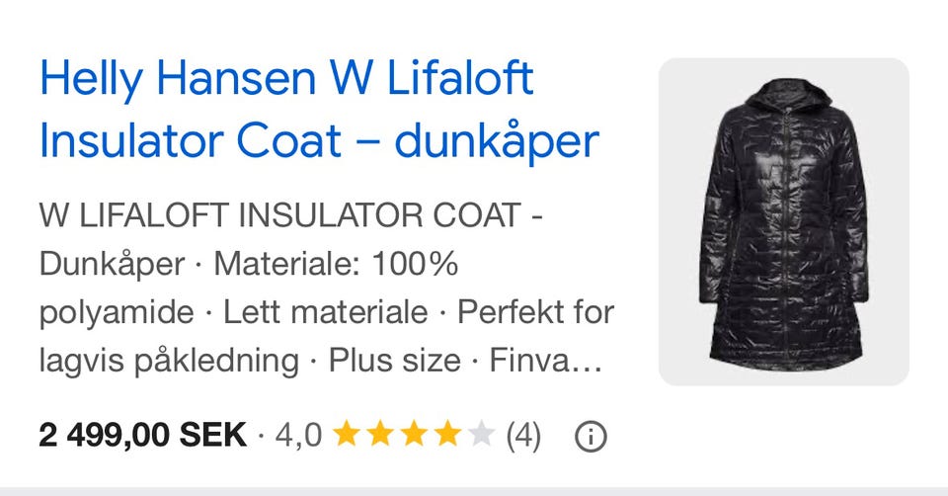Click the 'Materiale: 100%' text

tap(336, 264)
